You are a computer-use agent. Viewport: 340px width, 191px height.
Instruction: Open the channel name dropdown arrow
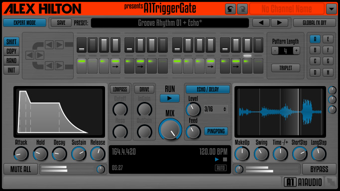[332, 9]
